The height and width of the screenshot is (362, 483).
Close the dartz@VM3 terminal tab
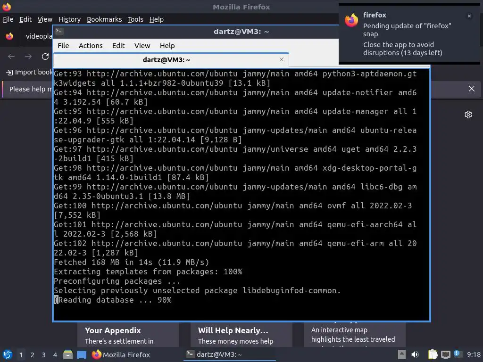[282, 59]
